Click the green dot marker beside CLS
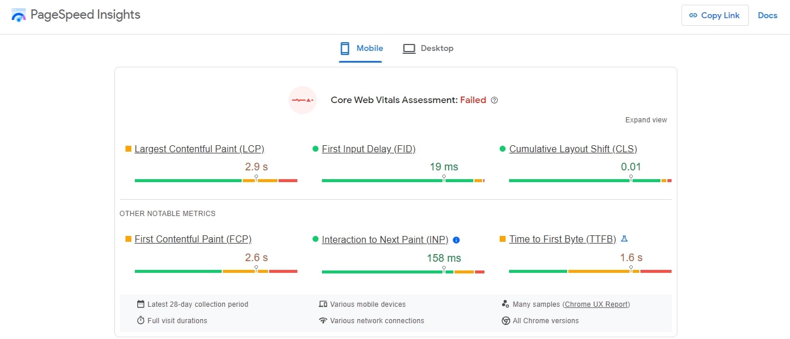The height and width of the screenshot is (339, 790). [x=503, y=149]
